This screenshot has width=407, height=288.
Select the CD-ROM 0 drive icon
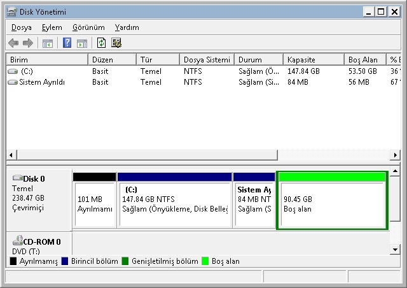pos(18,241)
